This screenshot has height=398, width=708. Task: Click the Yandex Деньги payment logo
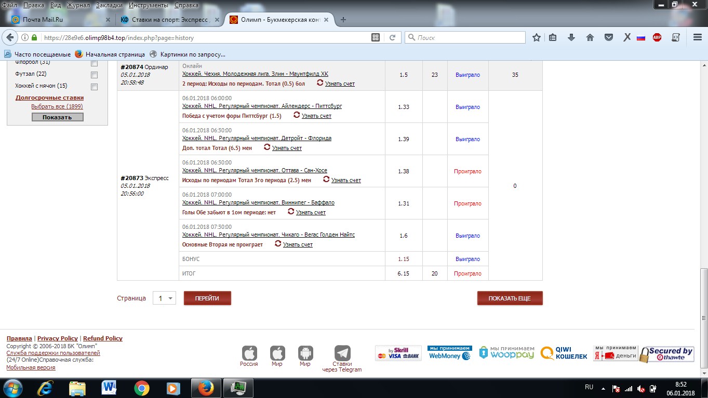coord(616,353)
